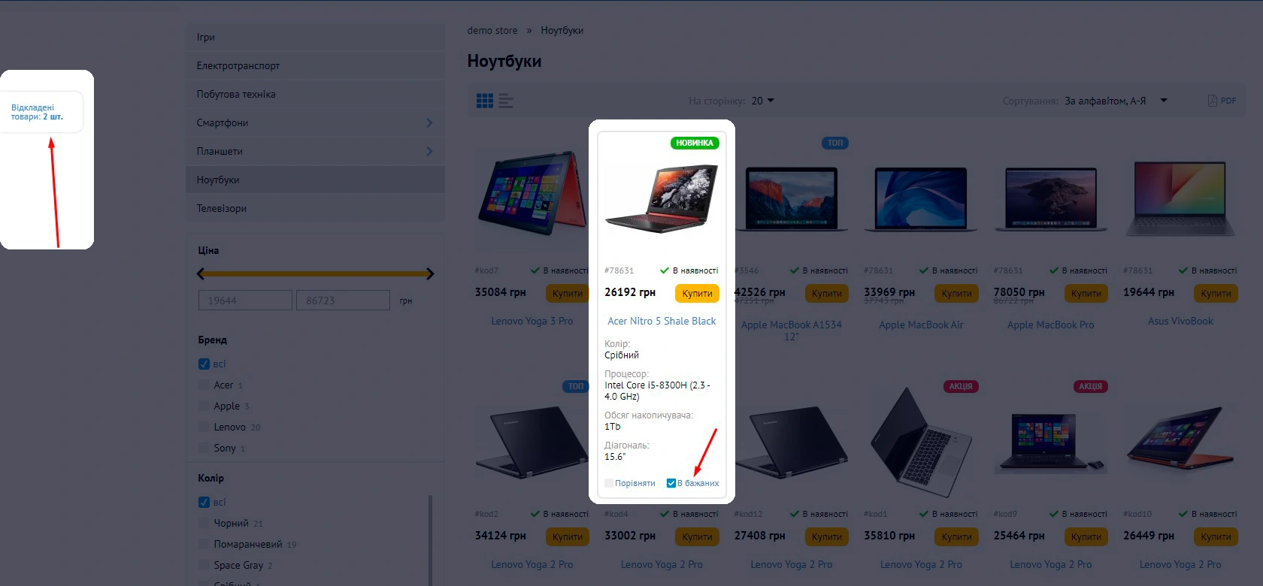Check Порівняти box on Acer Nitro

pos(609,483)
